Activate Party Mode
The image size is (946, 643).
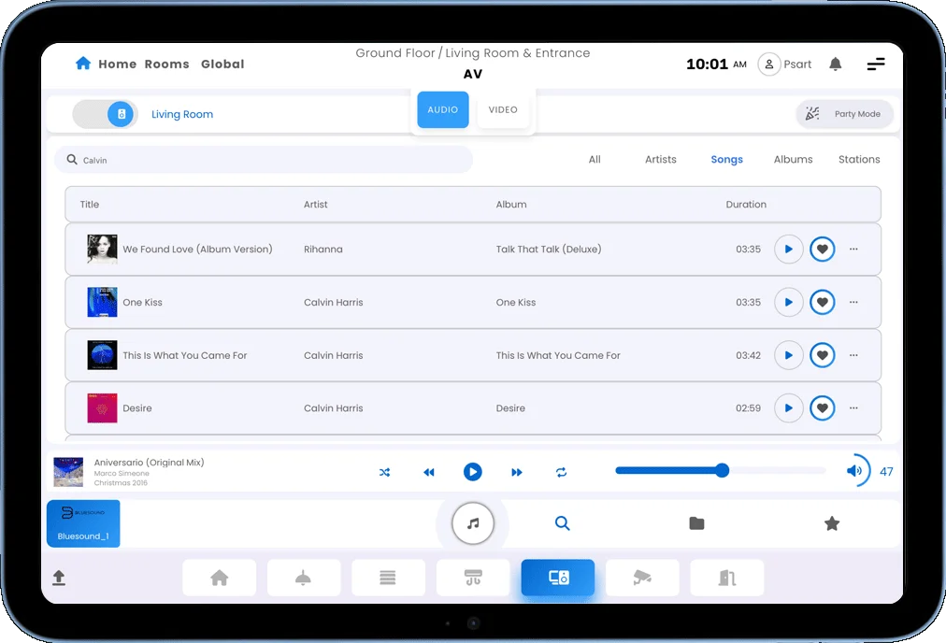coord(844,114)
